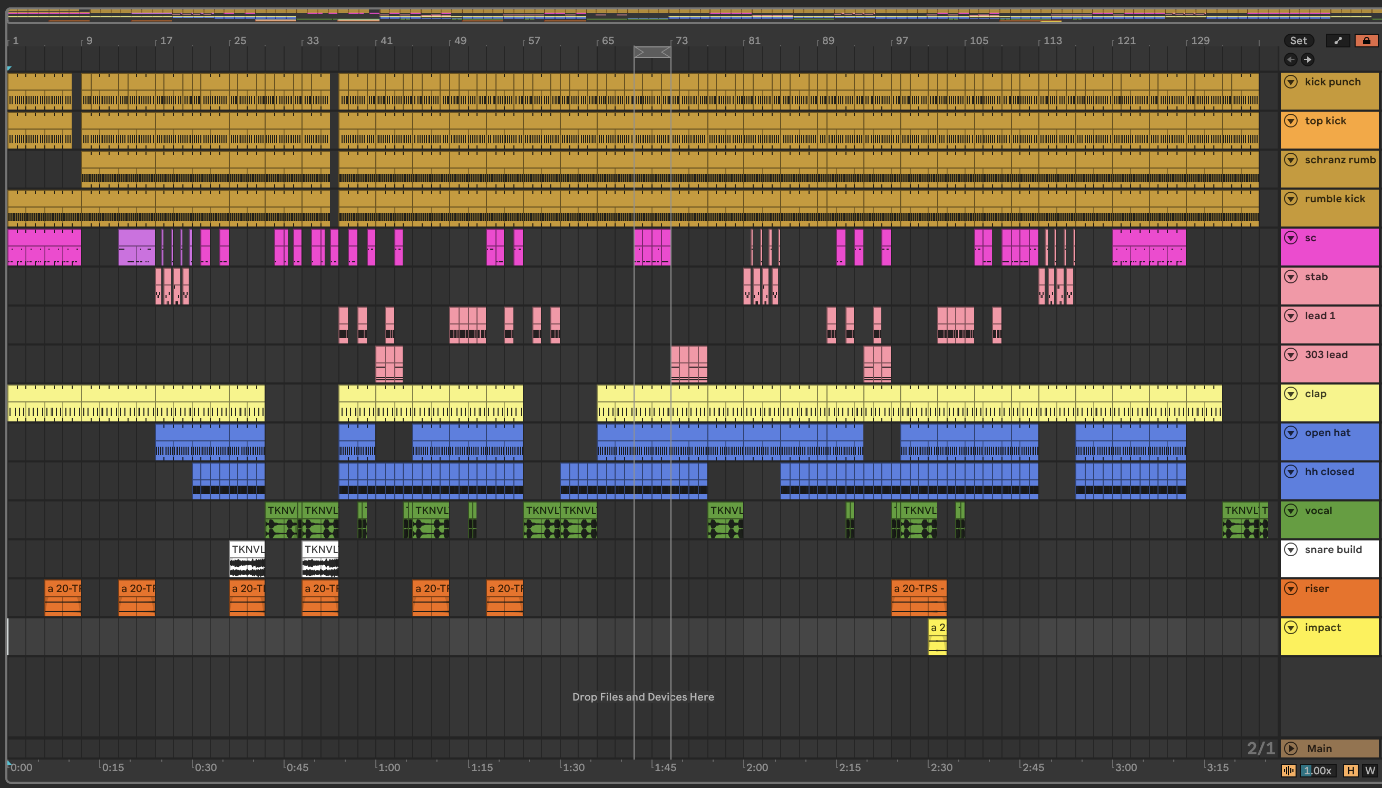Screen dimensions: 1382x788
Task: Unfold the Main track arrow
Action: click(x=1291, y=748)
